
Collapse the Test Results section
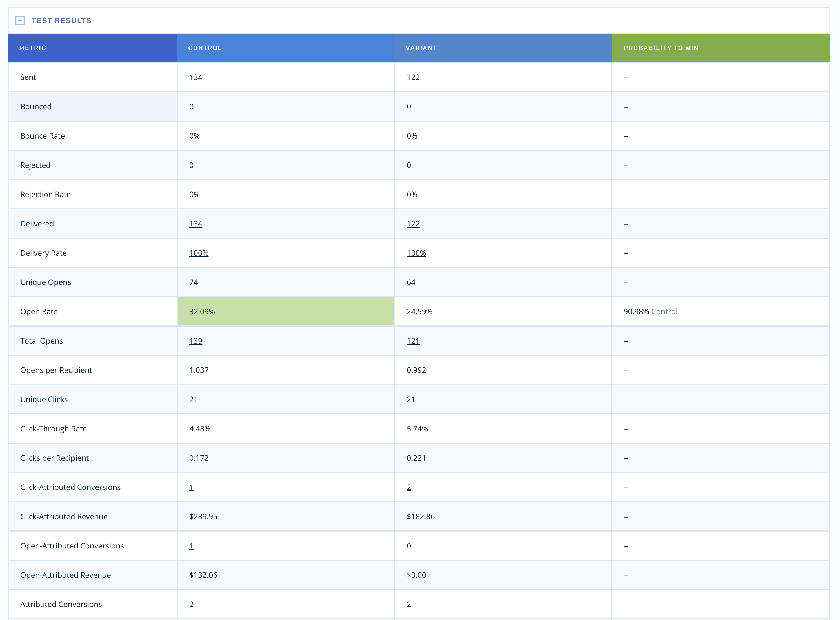pyautogui.click(x=20, y=21)
